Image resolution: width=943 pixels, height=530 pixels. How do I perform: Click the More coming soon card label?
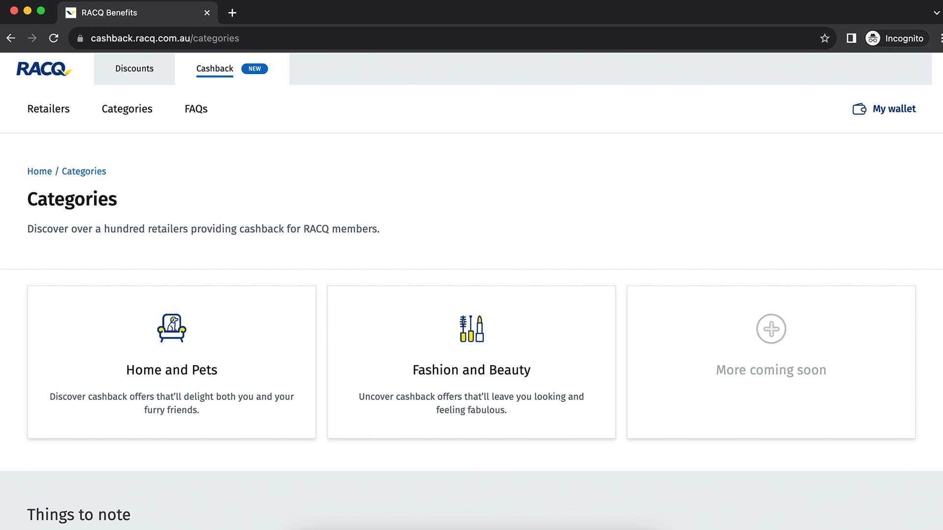(771, 370)
